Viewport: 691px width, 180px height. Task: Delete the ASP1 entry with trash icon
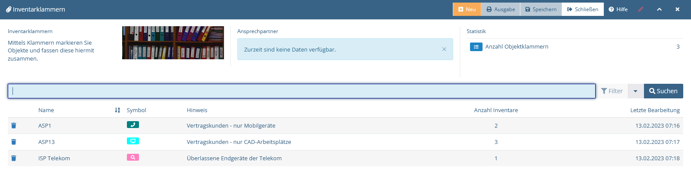point(13,125)
